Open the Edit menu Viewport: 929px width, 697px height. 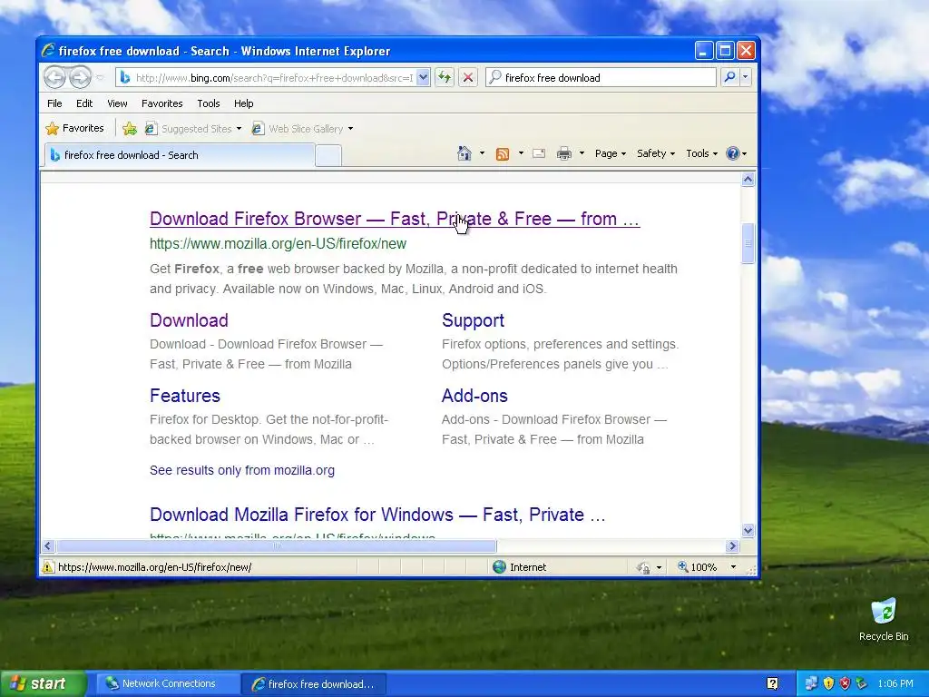[84, 103]
